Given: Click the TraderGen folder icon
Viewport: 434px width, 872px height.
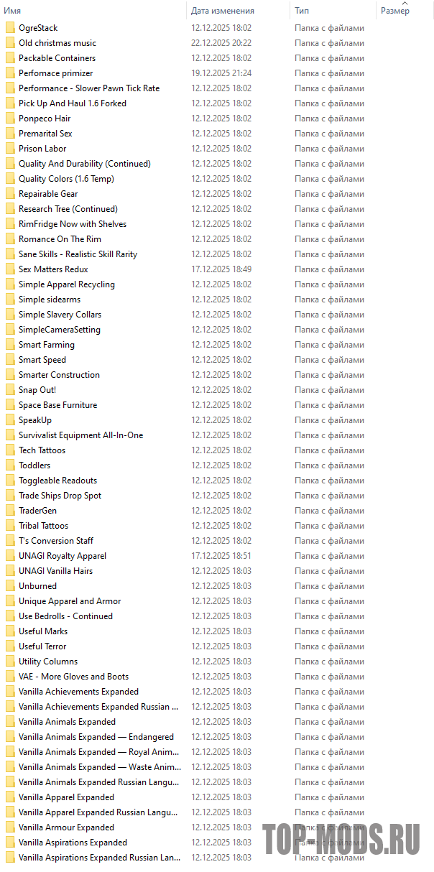Looking at the screenshot, I should (x=9, y=511).
